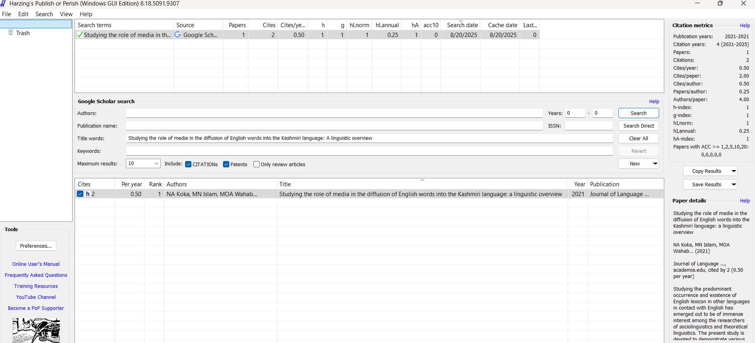Screen dimensions: 755x343
Task: Enable Only review articles checkbox
Action: pyautogui.click(x=257, y=164)
